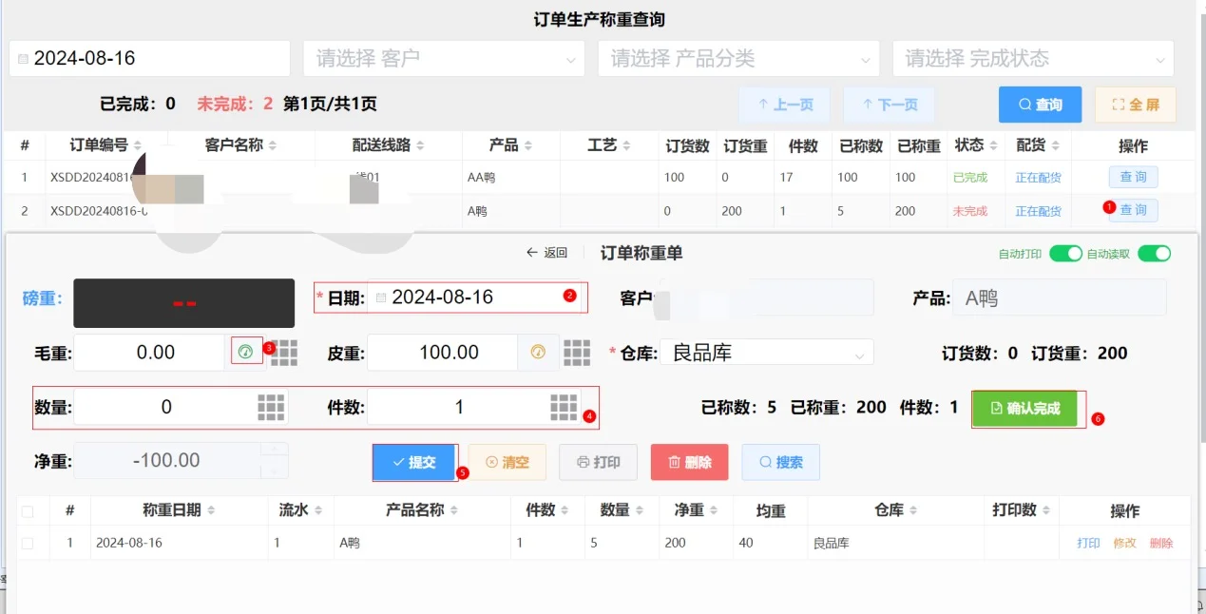Click 修改 on the weighing record row
Viewport: 1206px width, 614px height.
coord(1123,542)
